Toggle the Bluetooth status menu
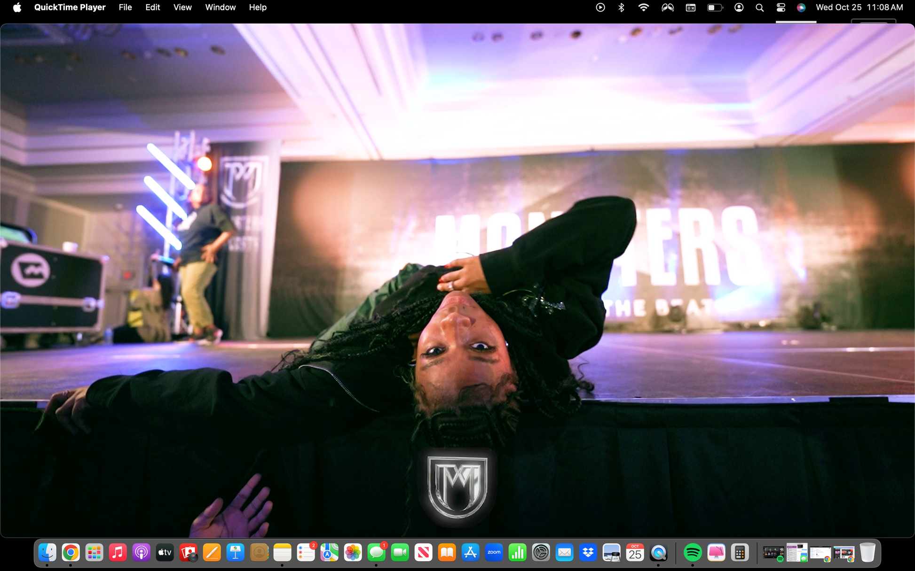 point(621,7)
